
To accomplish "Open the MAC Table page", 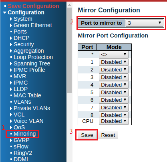I will [x=27, y=95].
